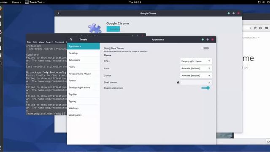This screenshot has height=152, width=270.
Task: Open Keyboard and Mouse settings
Action: 84,74
